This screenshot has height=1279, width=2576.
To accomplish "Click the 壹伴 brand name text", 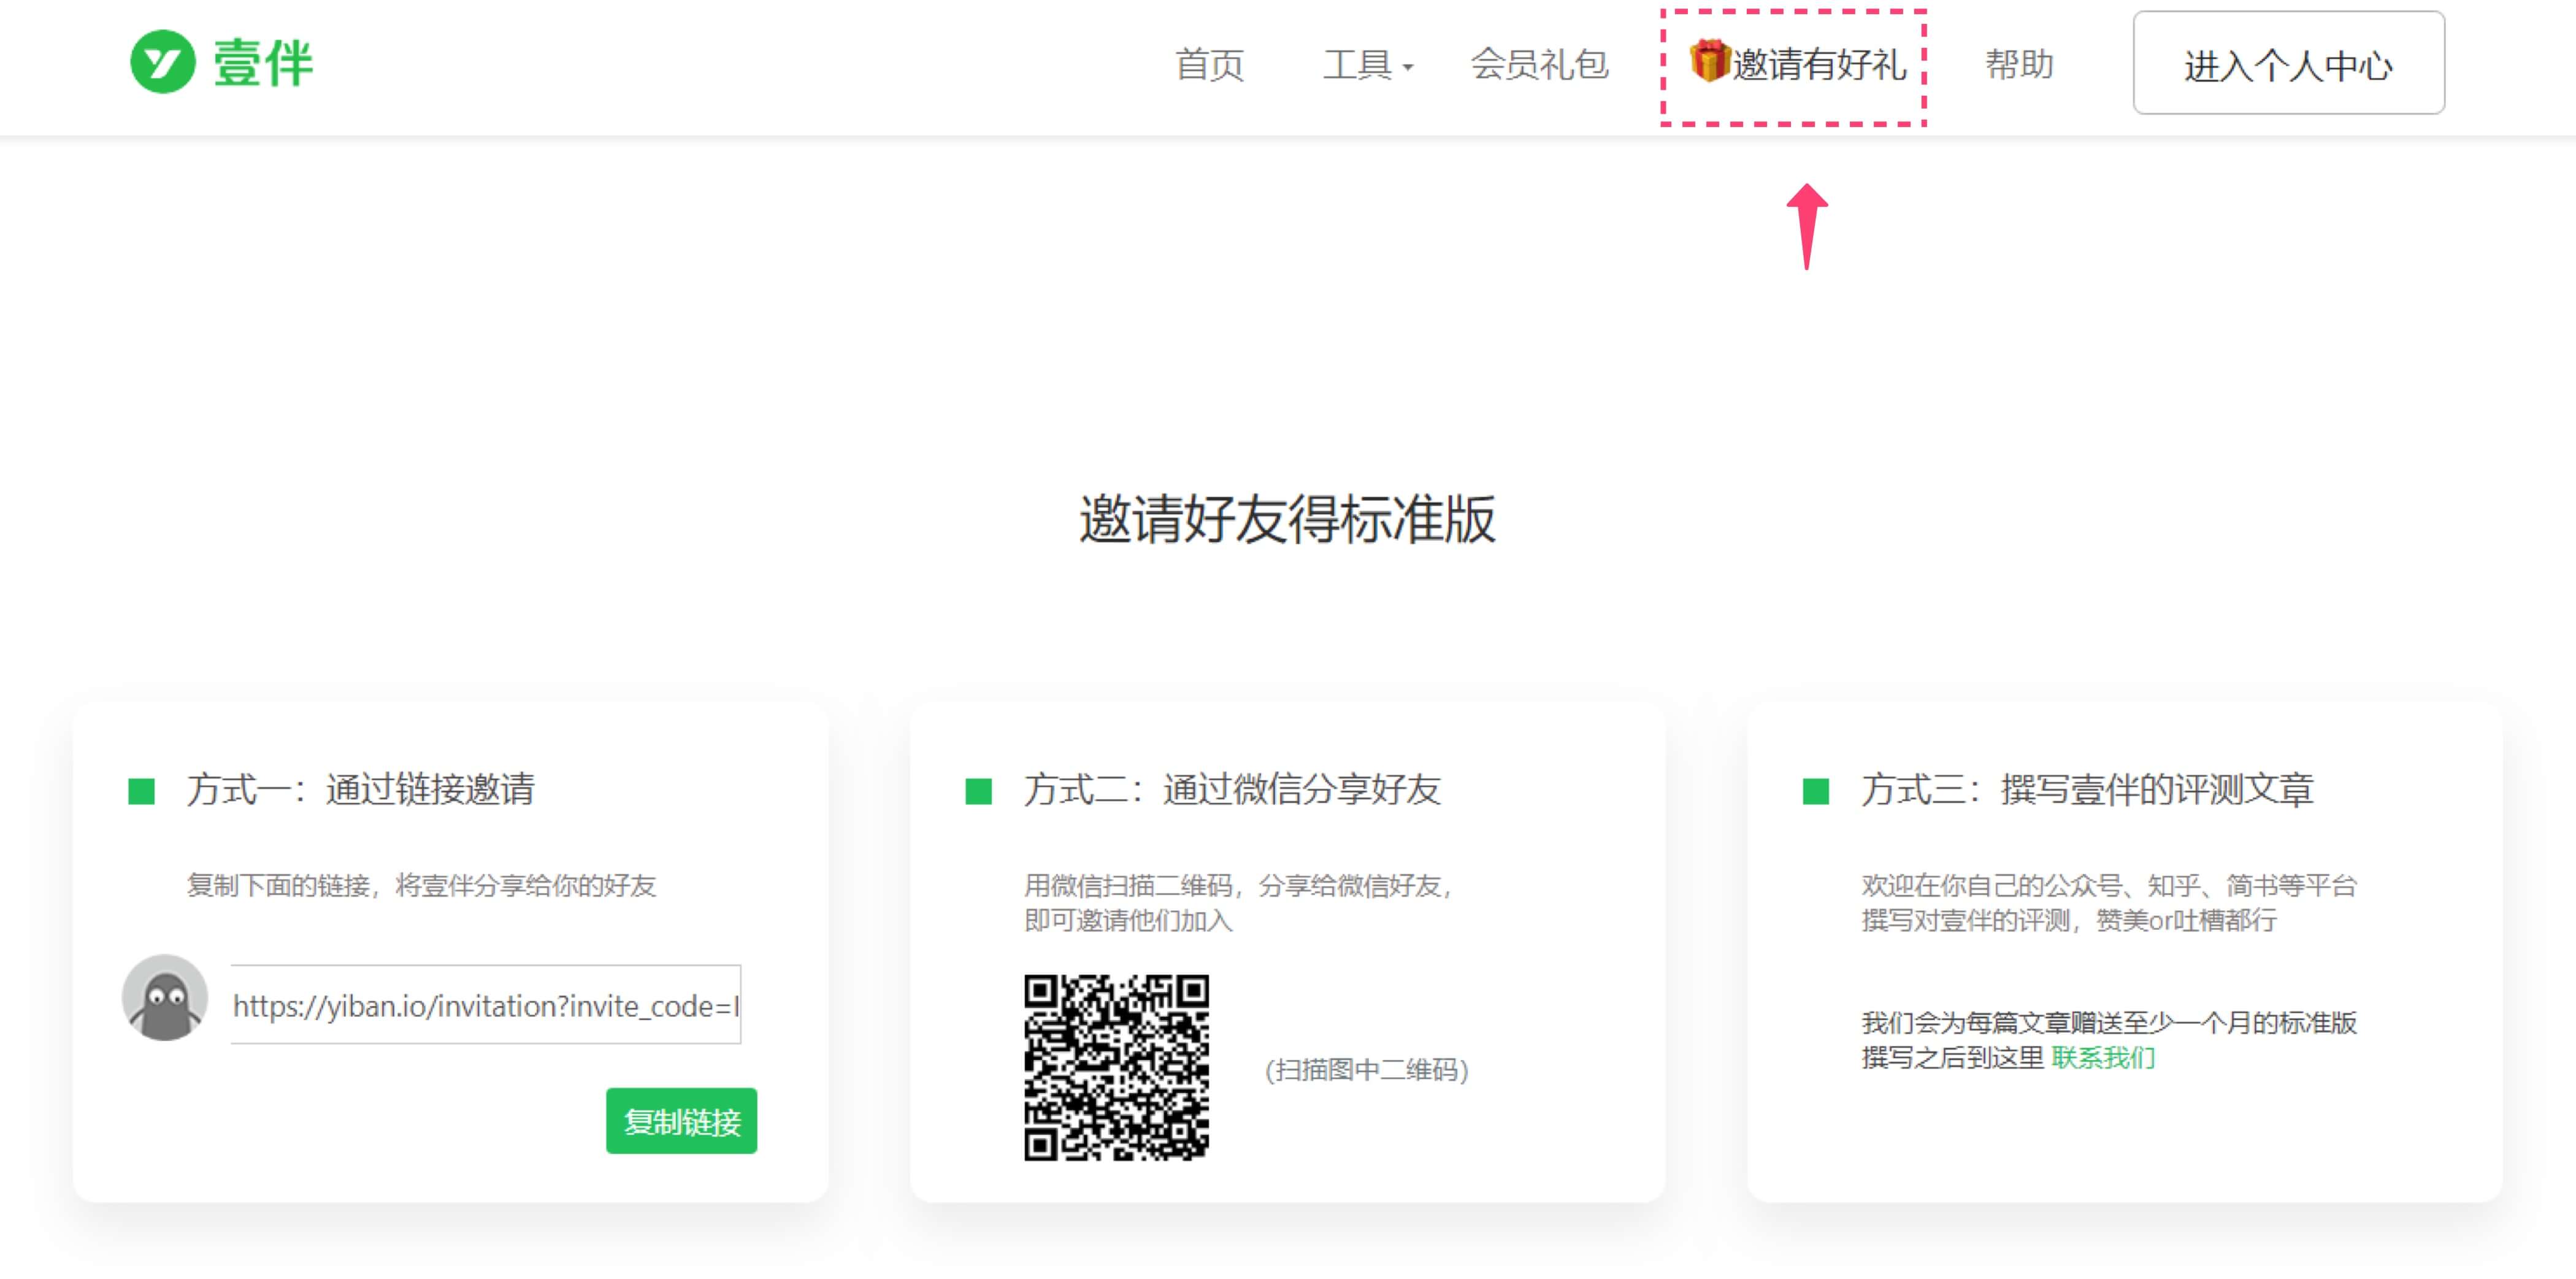I will (x=263, y=63).
